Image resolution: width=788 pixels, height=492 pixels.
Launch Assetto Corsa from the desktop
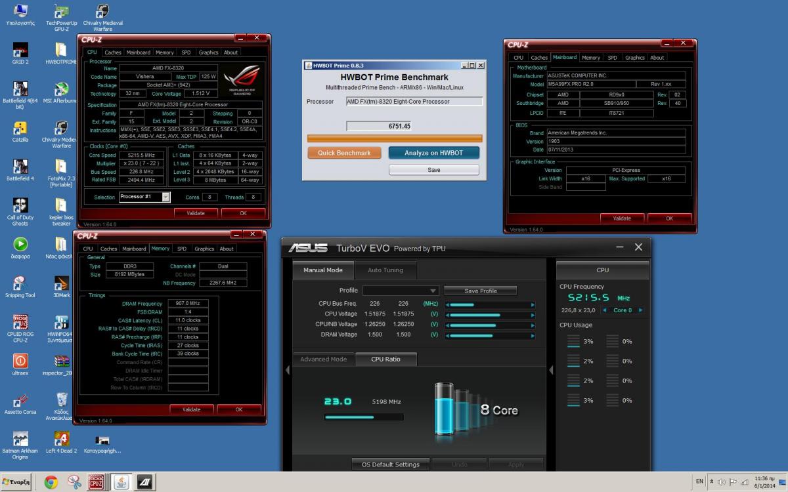point(20,403)
